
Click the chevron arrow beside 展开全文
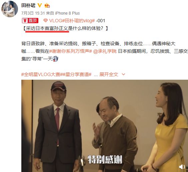pyautogui.click(x=123, y=74)
